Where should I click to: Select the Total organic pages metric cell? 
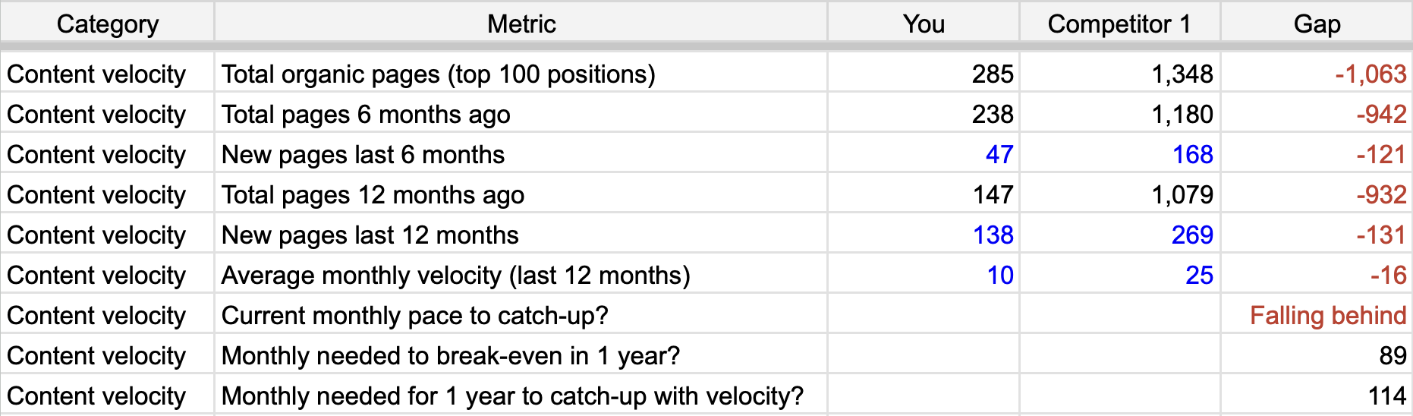(438, 74)
